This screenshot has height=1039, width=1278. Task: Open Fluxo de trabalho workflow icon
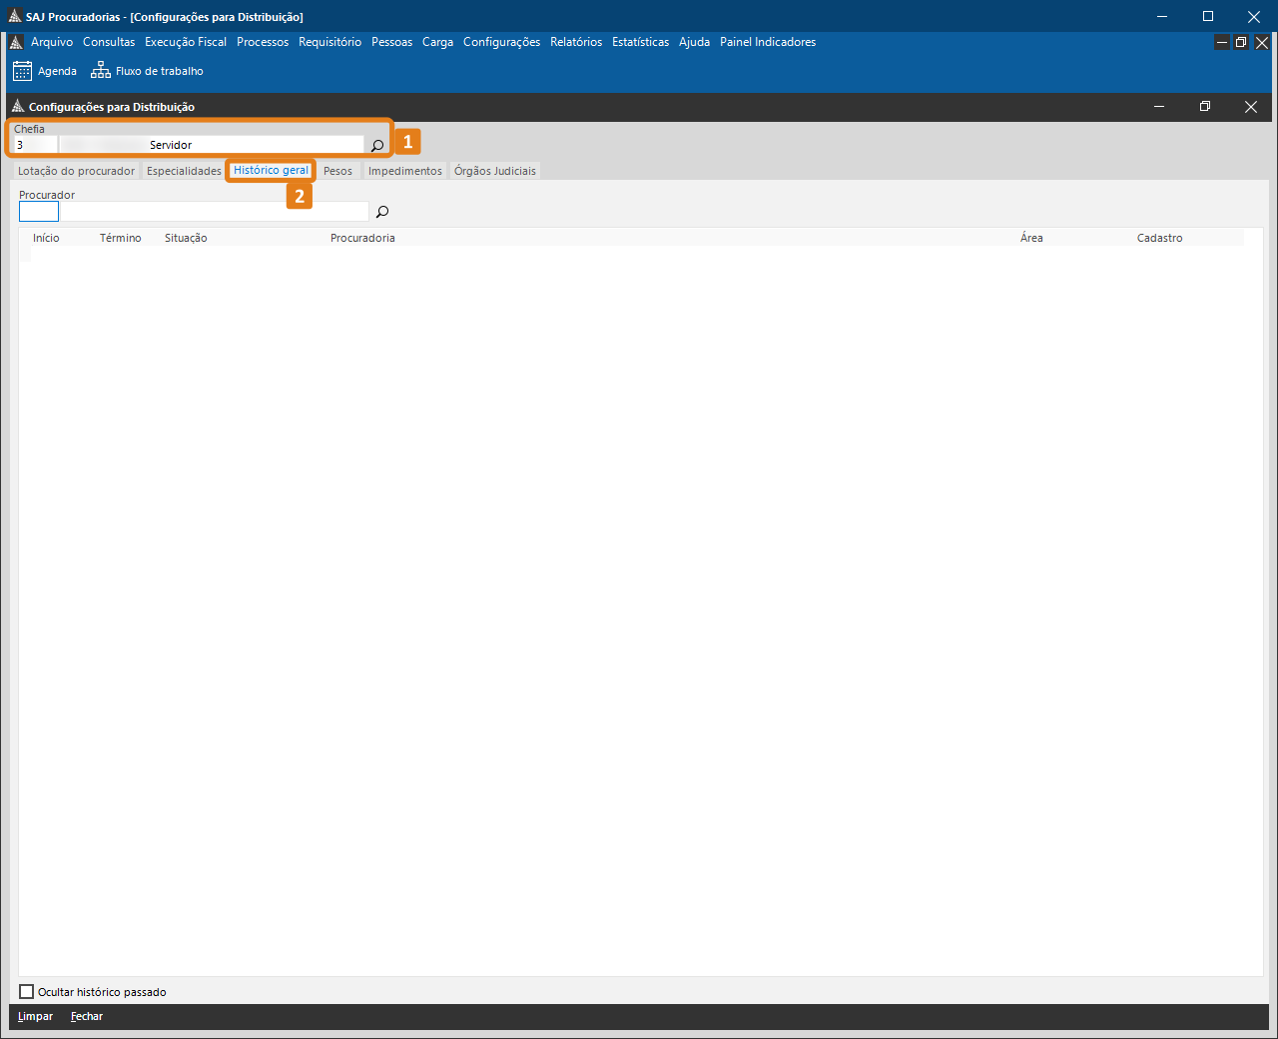click(101, 71)
